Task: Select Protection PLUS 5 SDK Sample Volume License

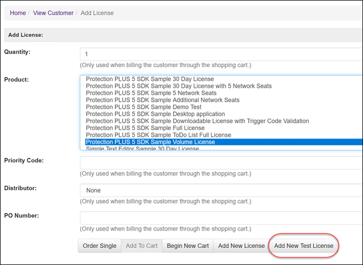Action: [224, 142]
